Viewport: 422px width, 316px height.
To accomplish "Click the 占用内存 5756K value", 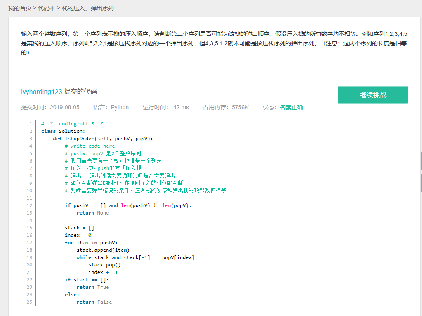I will (x=240, y=107).
